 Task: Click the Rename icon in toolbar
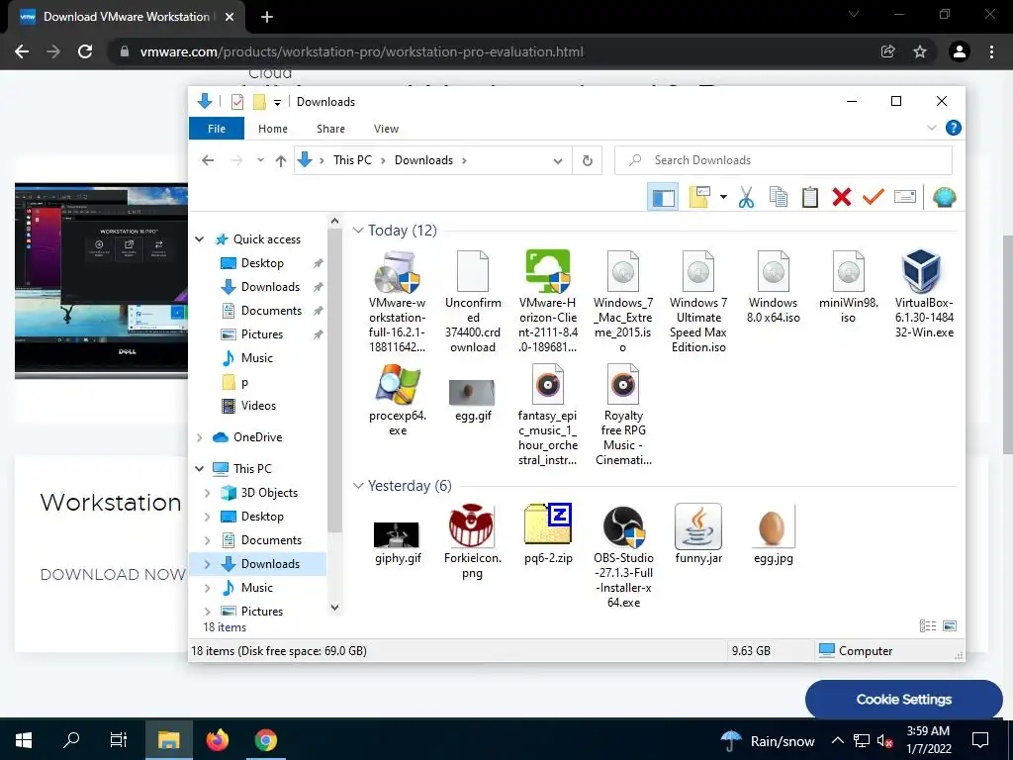pyautogui.click(x=905, y=197)
